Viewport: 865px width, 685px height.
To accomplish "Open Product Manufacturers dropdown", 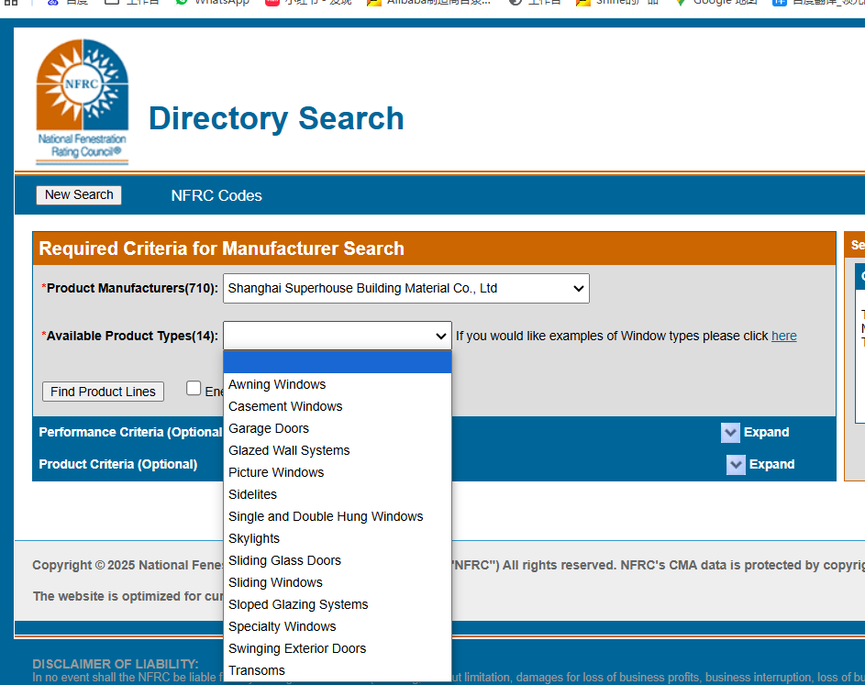I will (x=406, y=289).
